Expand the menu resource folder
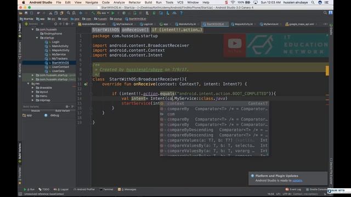 (x=33, y=96)
